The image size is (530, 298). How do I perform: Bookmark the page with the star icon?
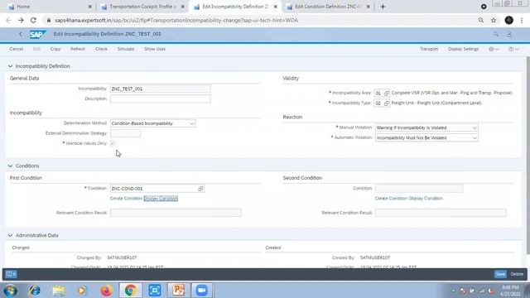click(x=494, y=20)
